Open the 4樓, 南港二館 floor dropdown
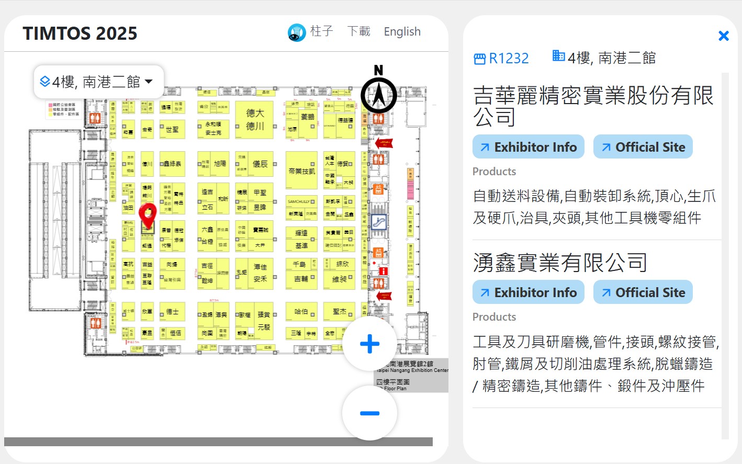This screenshot has height=464, width=742. click(98, 82)
